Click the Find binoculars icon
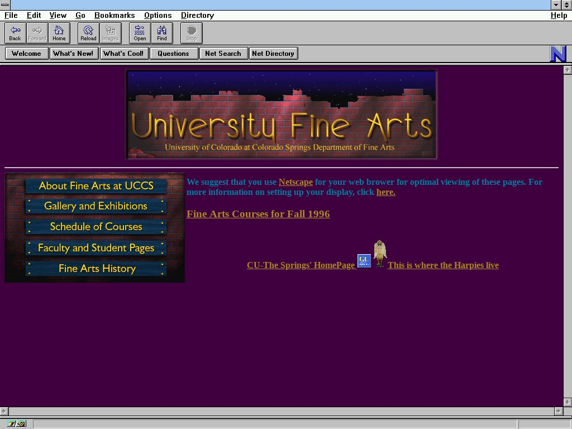 (161, 33)
